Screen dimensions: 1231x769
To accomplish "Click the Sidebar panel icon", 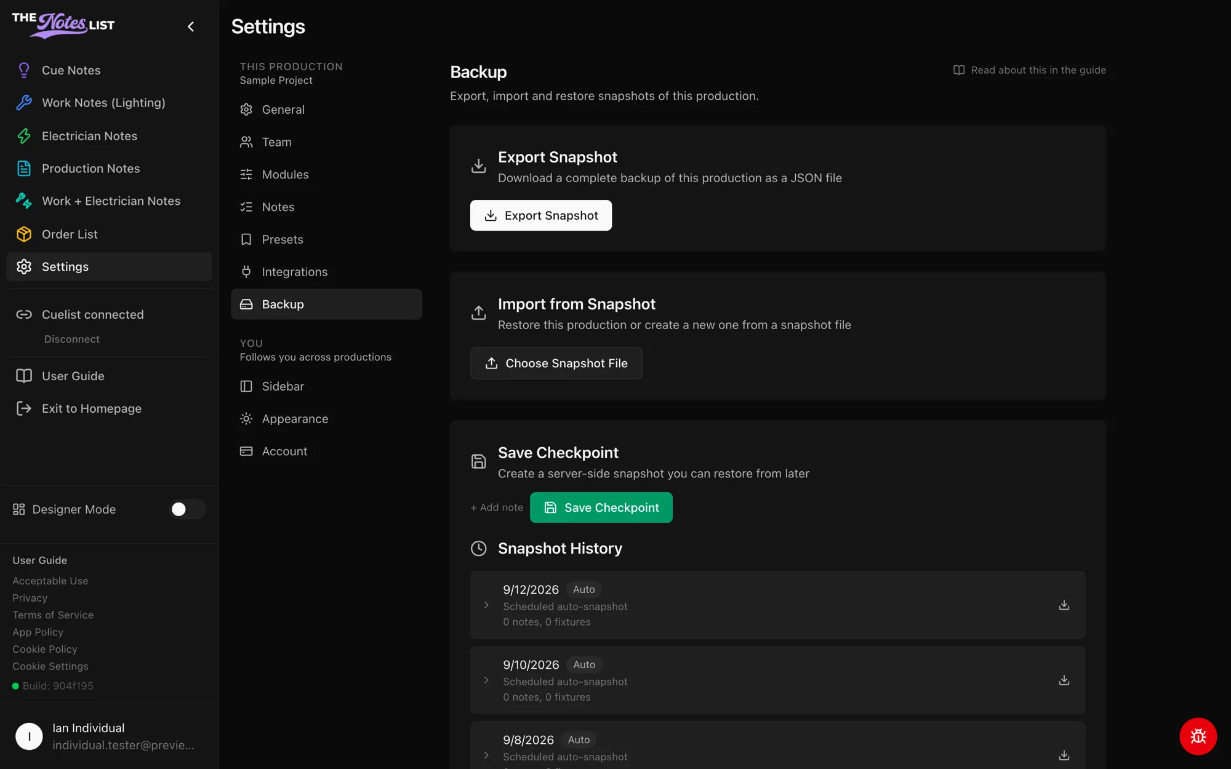I will 246,386.
